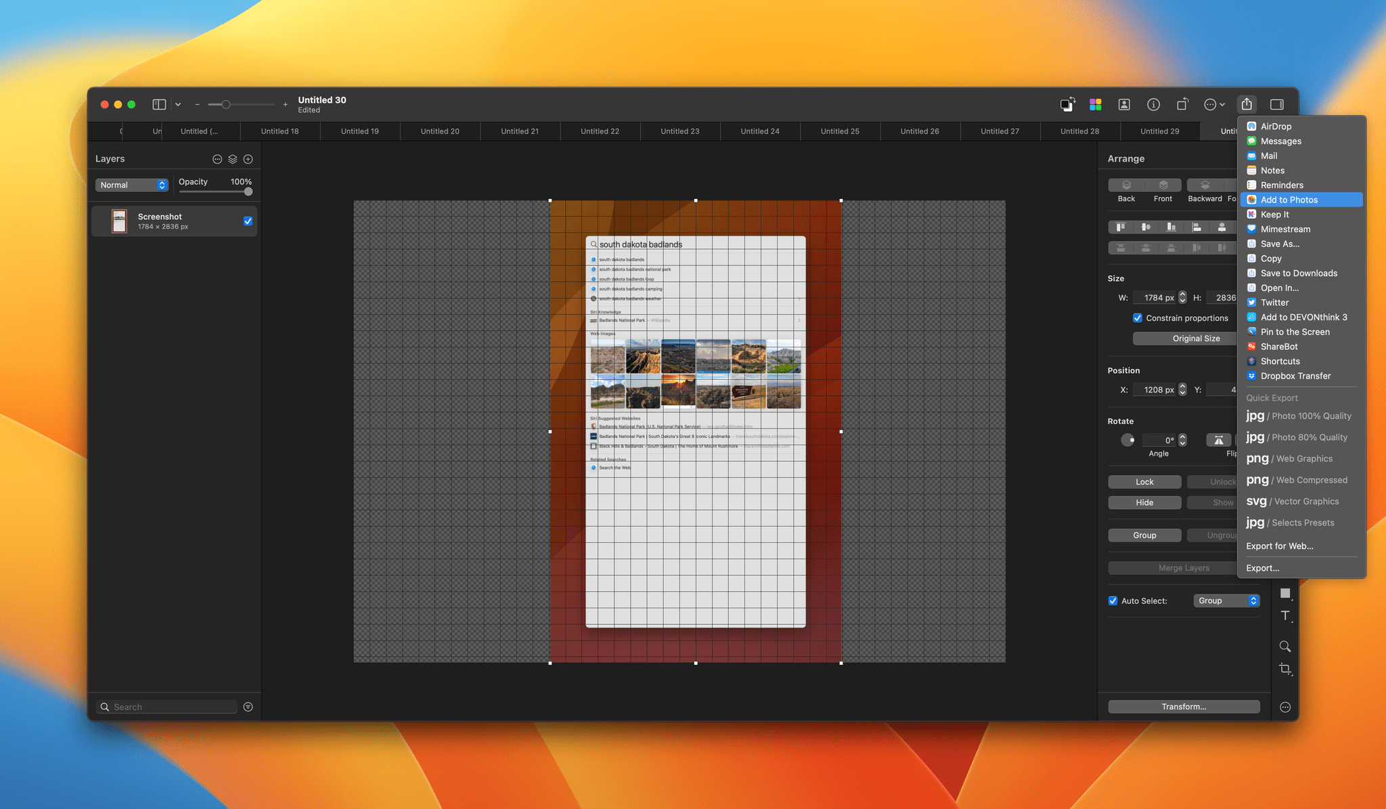
Task: Open the Auto Select Group dropdown
Action: 1226,601
